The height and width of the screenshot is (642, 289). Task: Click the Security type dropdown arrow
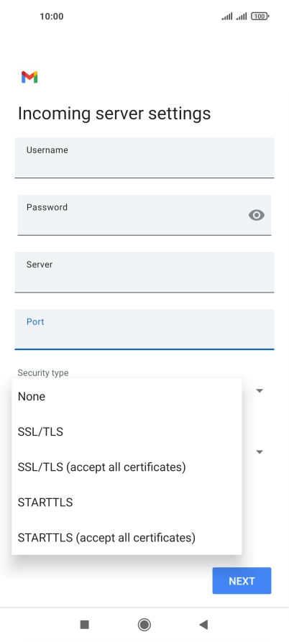[x=259, y=390]
